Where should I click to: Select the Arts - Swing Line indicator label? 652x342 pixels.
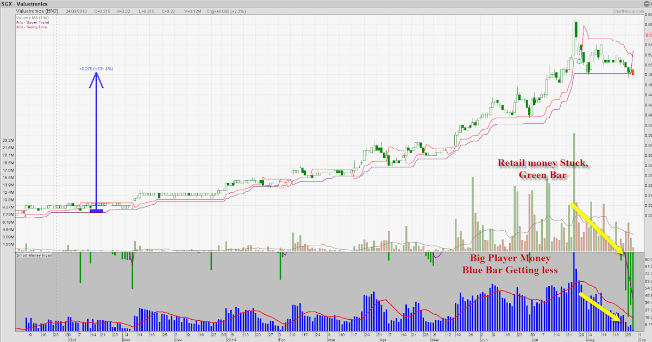coord(32,27)
